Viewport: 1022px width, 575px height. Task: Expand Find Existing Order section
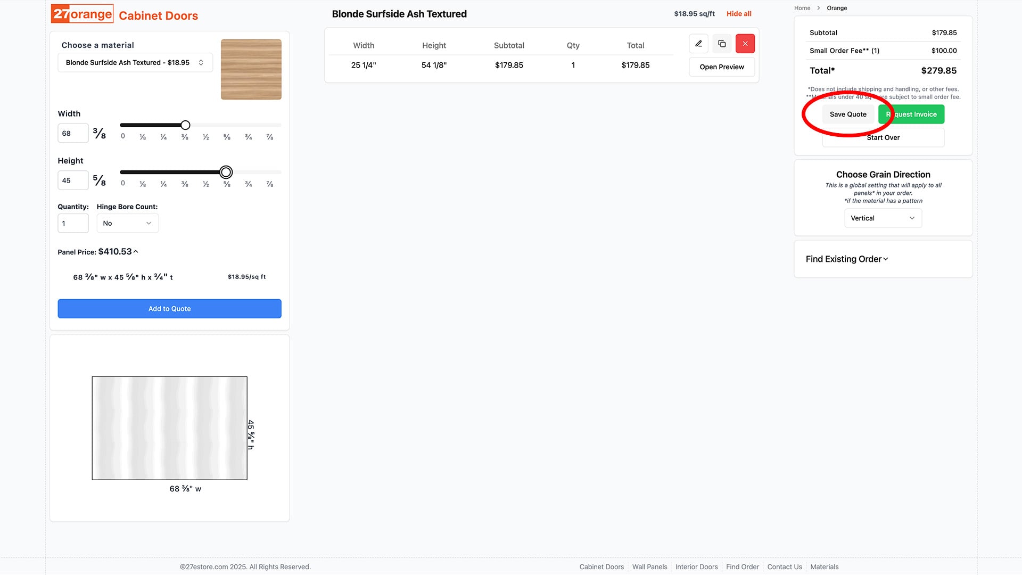(x=846, y=259)
